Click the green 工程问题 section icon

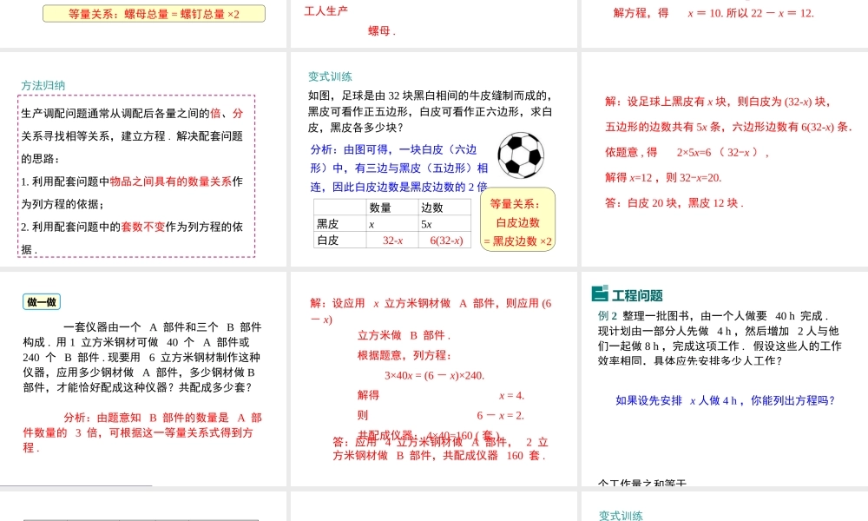point(600,294)
